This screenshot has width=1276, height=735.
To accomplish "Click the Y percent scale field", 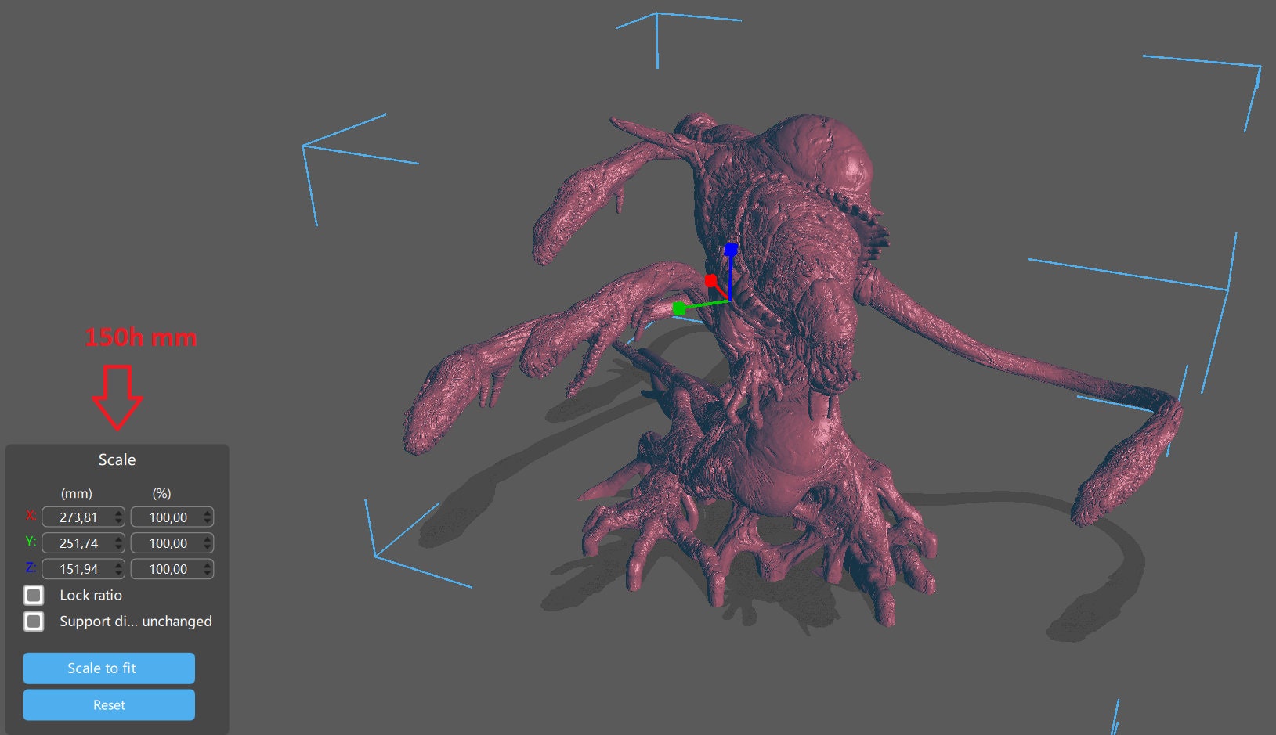I will (x=167, y=543).
